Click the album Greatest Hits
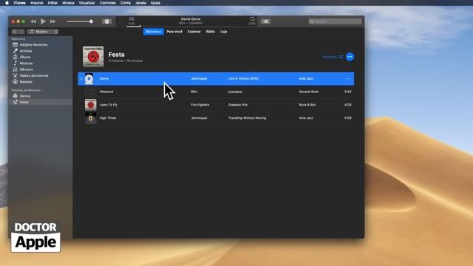The image size is (473, 266). 238,105
